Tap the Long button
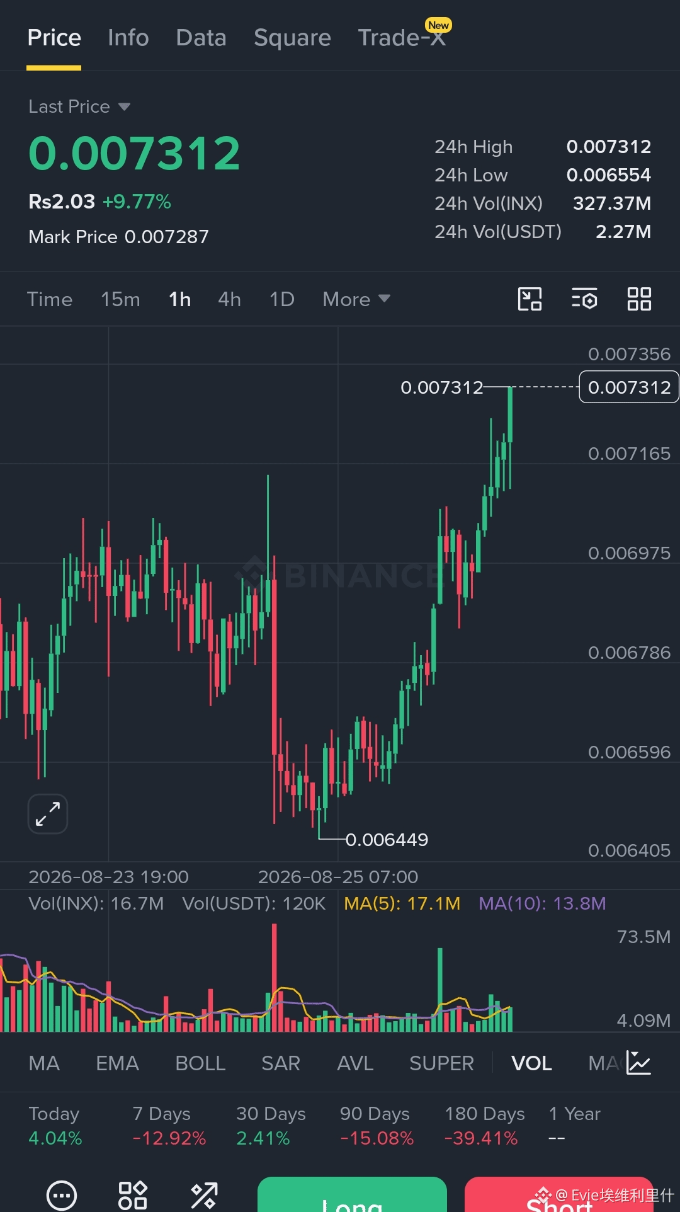 pyautogui.click(x=352, y=1194)
